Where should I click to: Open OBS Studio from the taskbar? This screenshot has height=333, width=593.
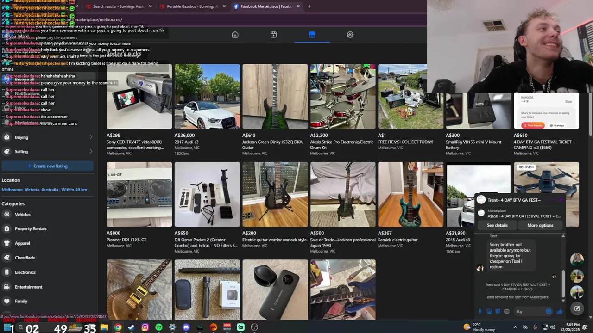pos(254,327)
